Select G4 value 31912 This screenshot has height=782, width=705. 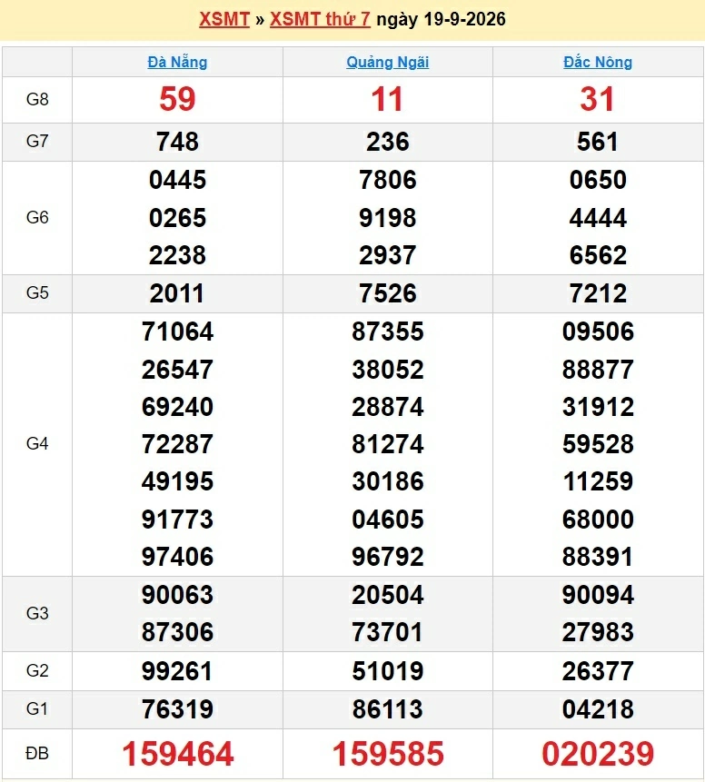pos(598,407)
